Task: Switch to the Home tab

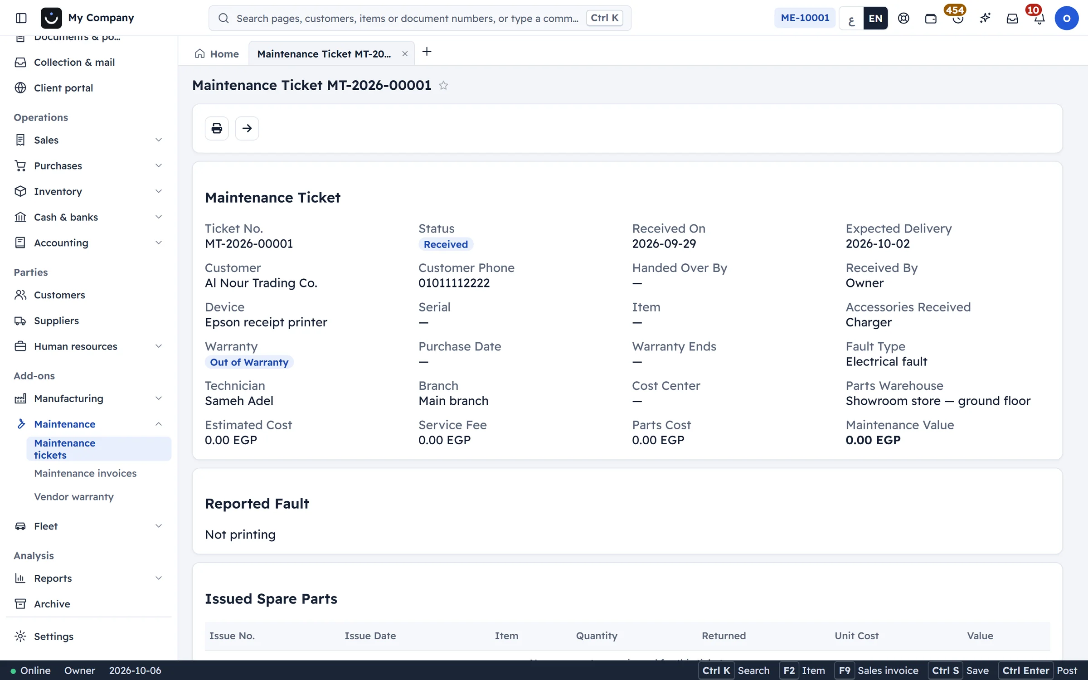Action: (x=217, y=54)
